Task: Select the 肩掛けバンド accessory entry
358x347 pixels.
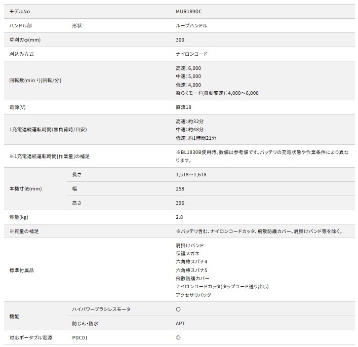Action: pyautogui.click(x=190, y=245)
